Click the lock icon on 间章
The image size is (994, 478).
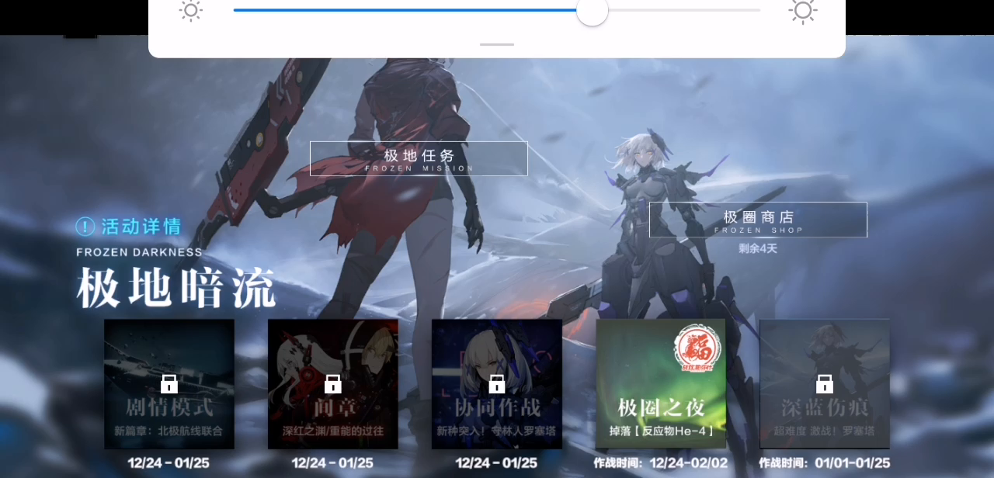point(333,383)
